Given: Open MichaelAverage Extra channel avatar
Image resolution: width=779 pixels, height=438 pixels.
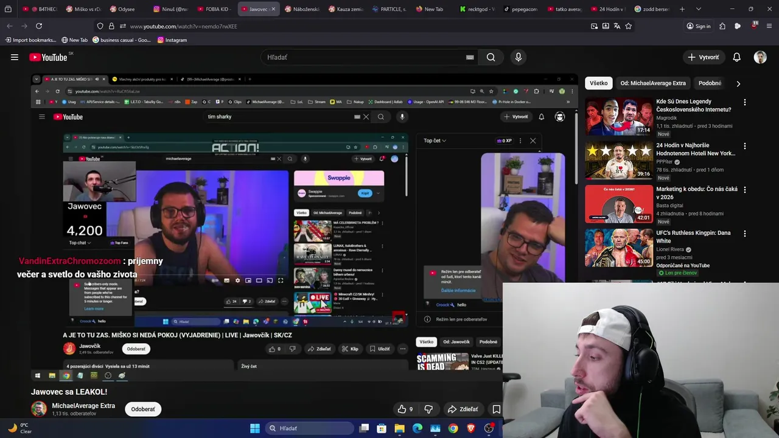Looking at the screenshot, I should pyautogui.click(x=39, y=409).
